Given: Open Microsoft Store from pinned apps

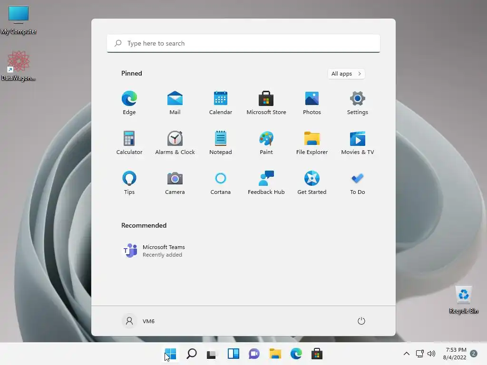Looking at the screenshot, I should pos(266,103).
